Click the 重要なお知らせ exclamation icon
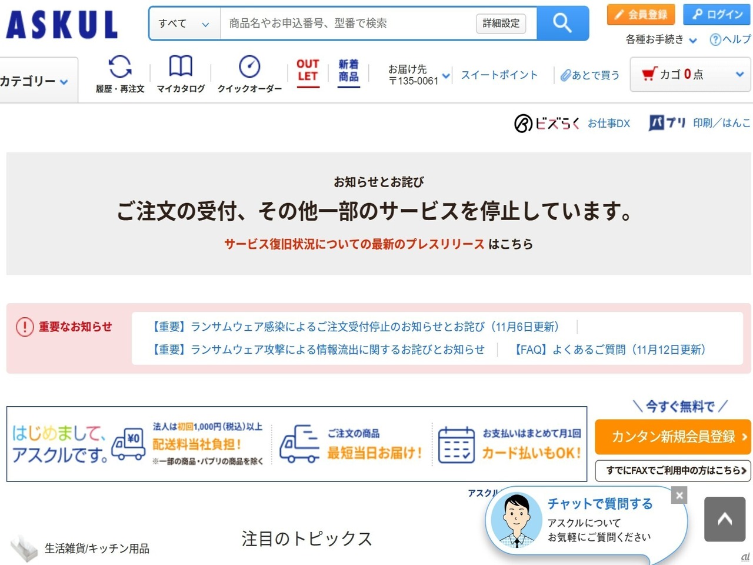 click(x=25, y=327)
